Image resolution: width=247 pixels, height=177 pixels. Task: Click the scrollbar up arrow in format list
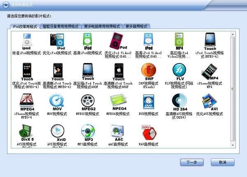pos(233,34)
